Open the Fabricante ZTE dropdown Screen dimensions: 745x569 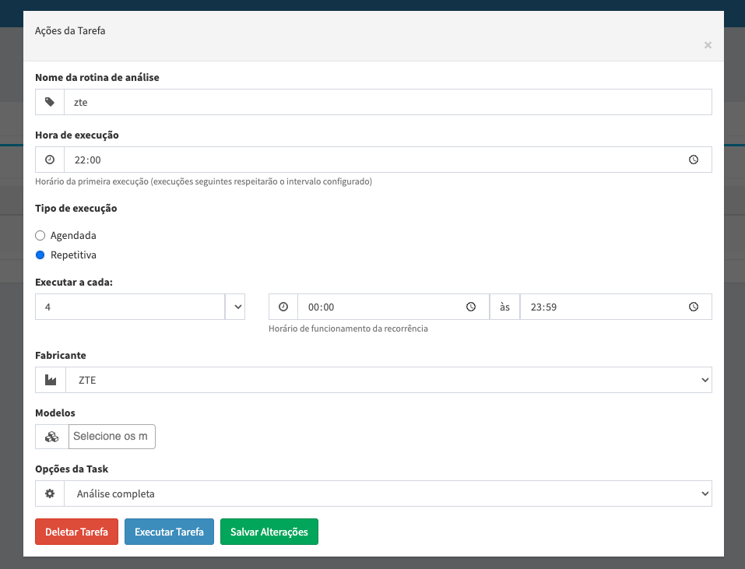coord(389,381)
